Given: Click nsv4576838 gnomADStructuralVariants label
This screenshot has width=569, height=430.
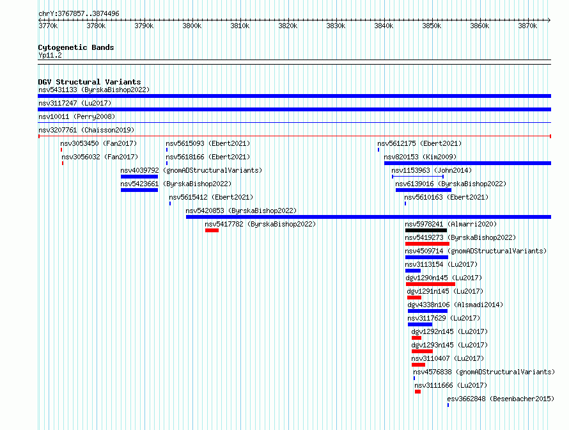Looking at the screenshot, I should pyautogui.click(x=484, y=372).
